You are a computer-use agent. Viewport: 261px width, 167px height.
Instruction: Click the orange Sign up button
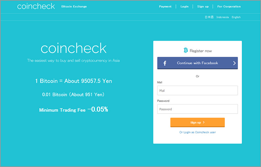[197, 122]
